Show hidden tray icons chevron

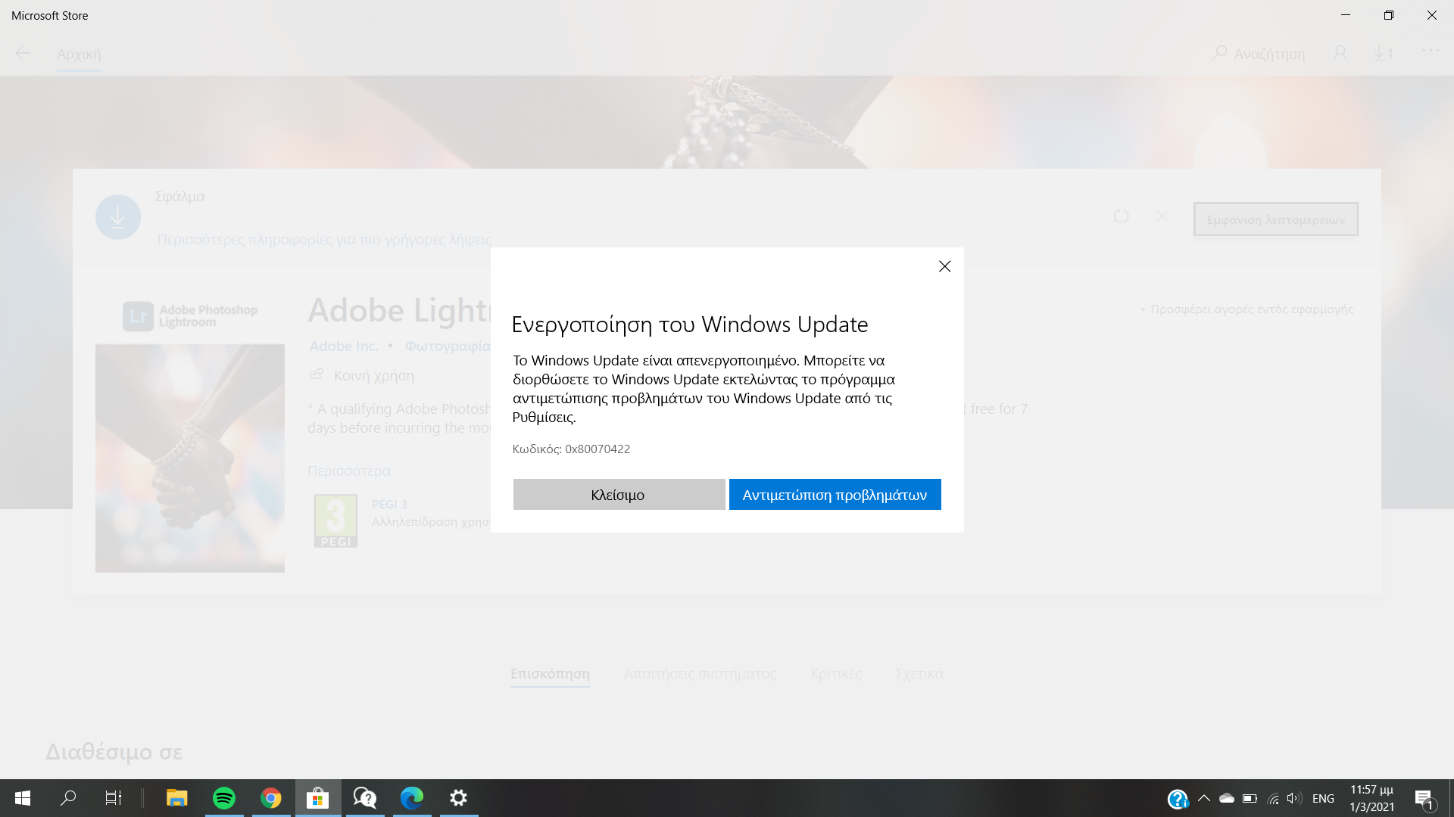pos(1203,798)
